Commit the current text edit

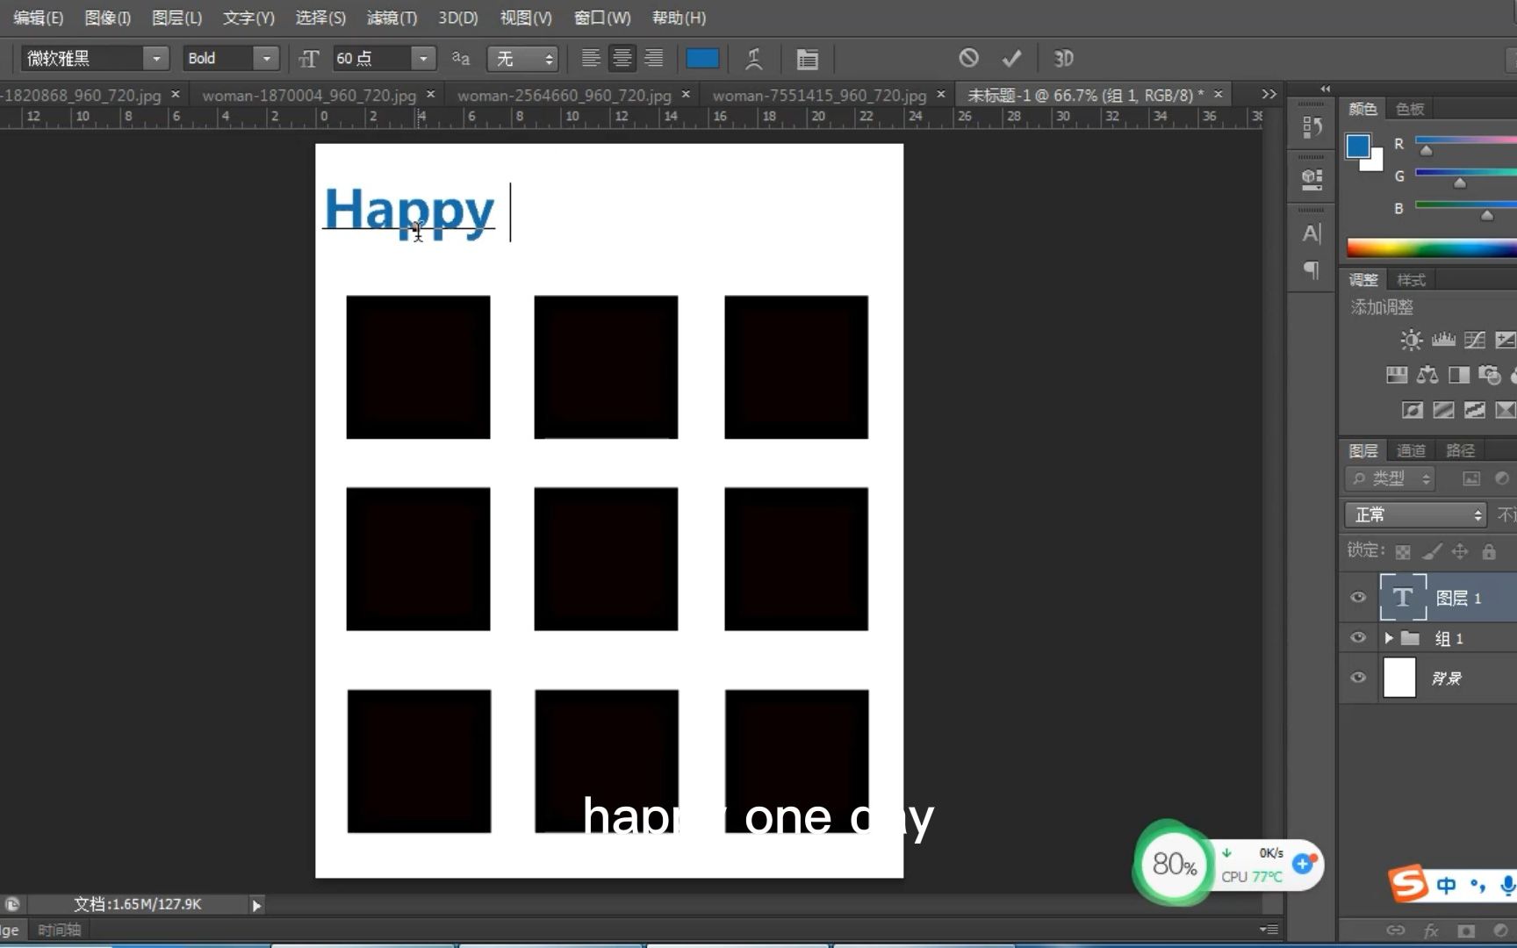click(1011, 59)
